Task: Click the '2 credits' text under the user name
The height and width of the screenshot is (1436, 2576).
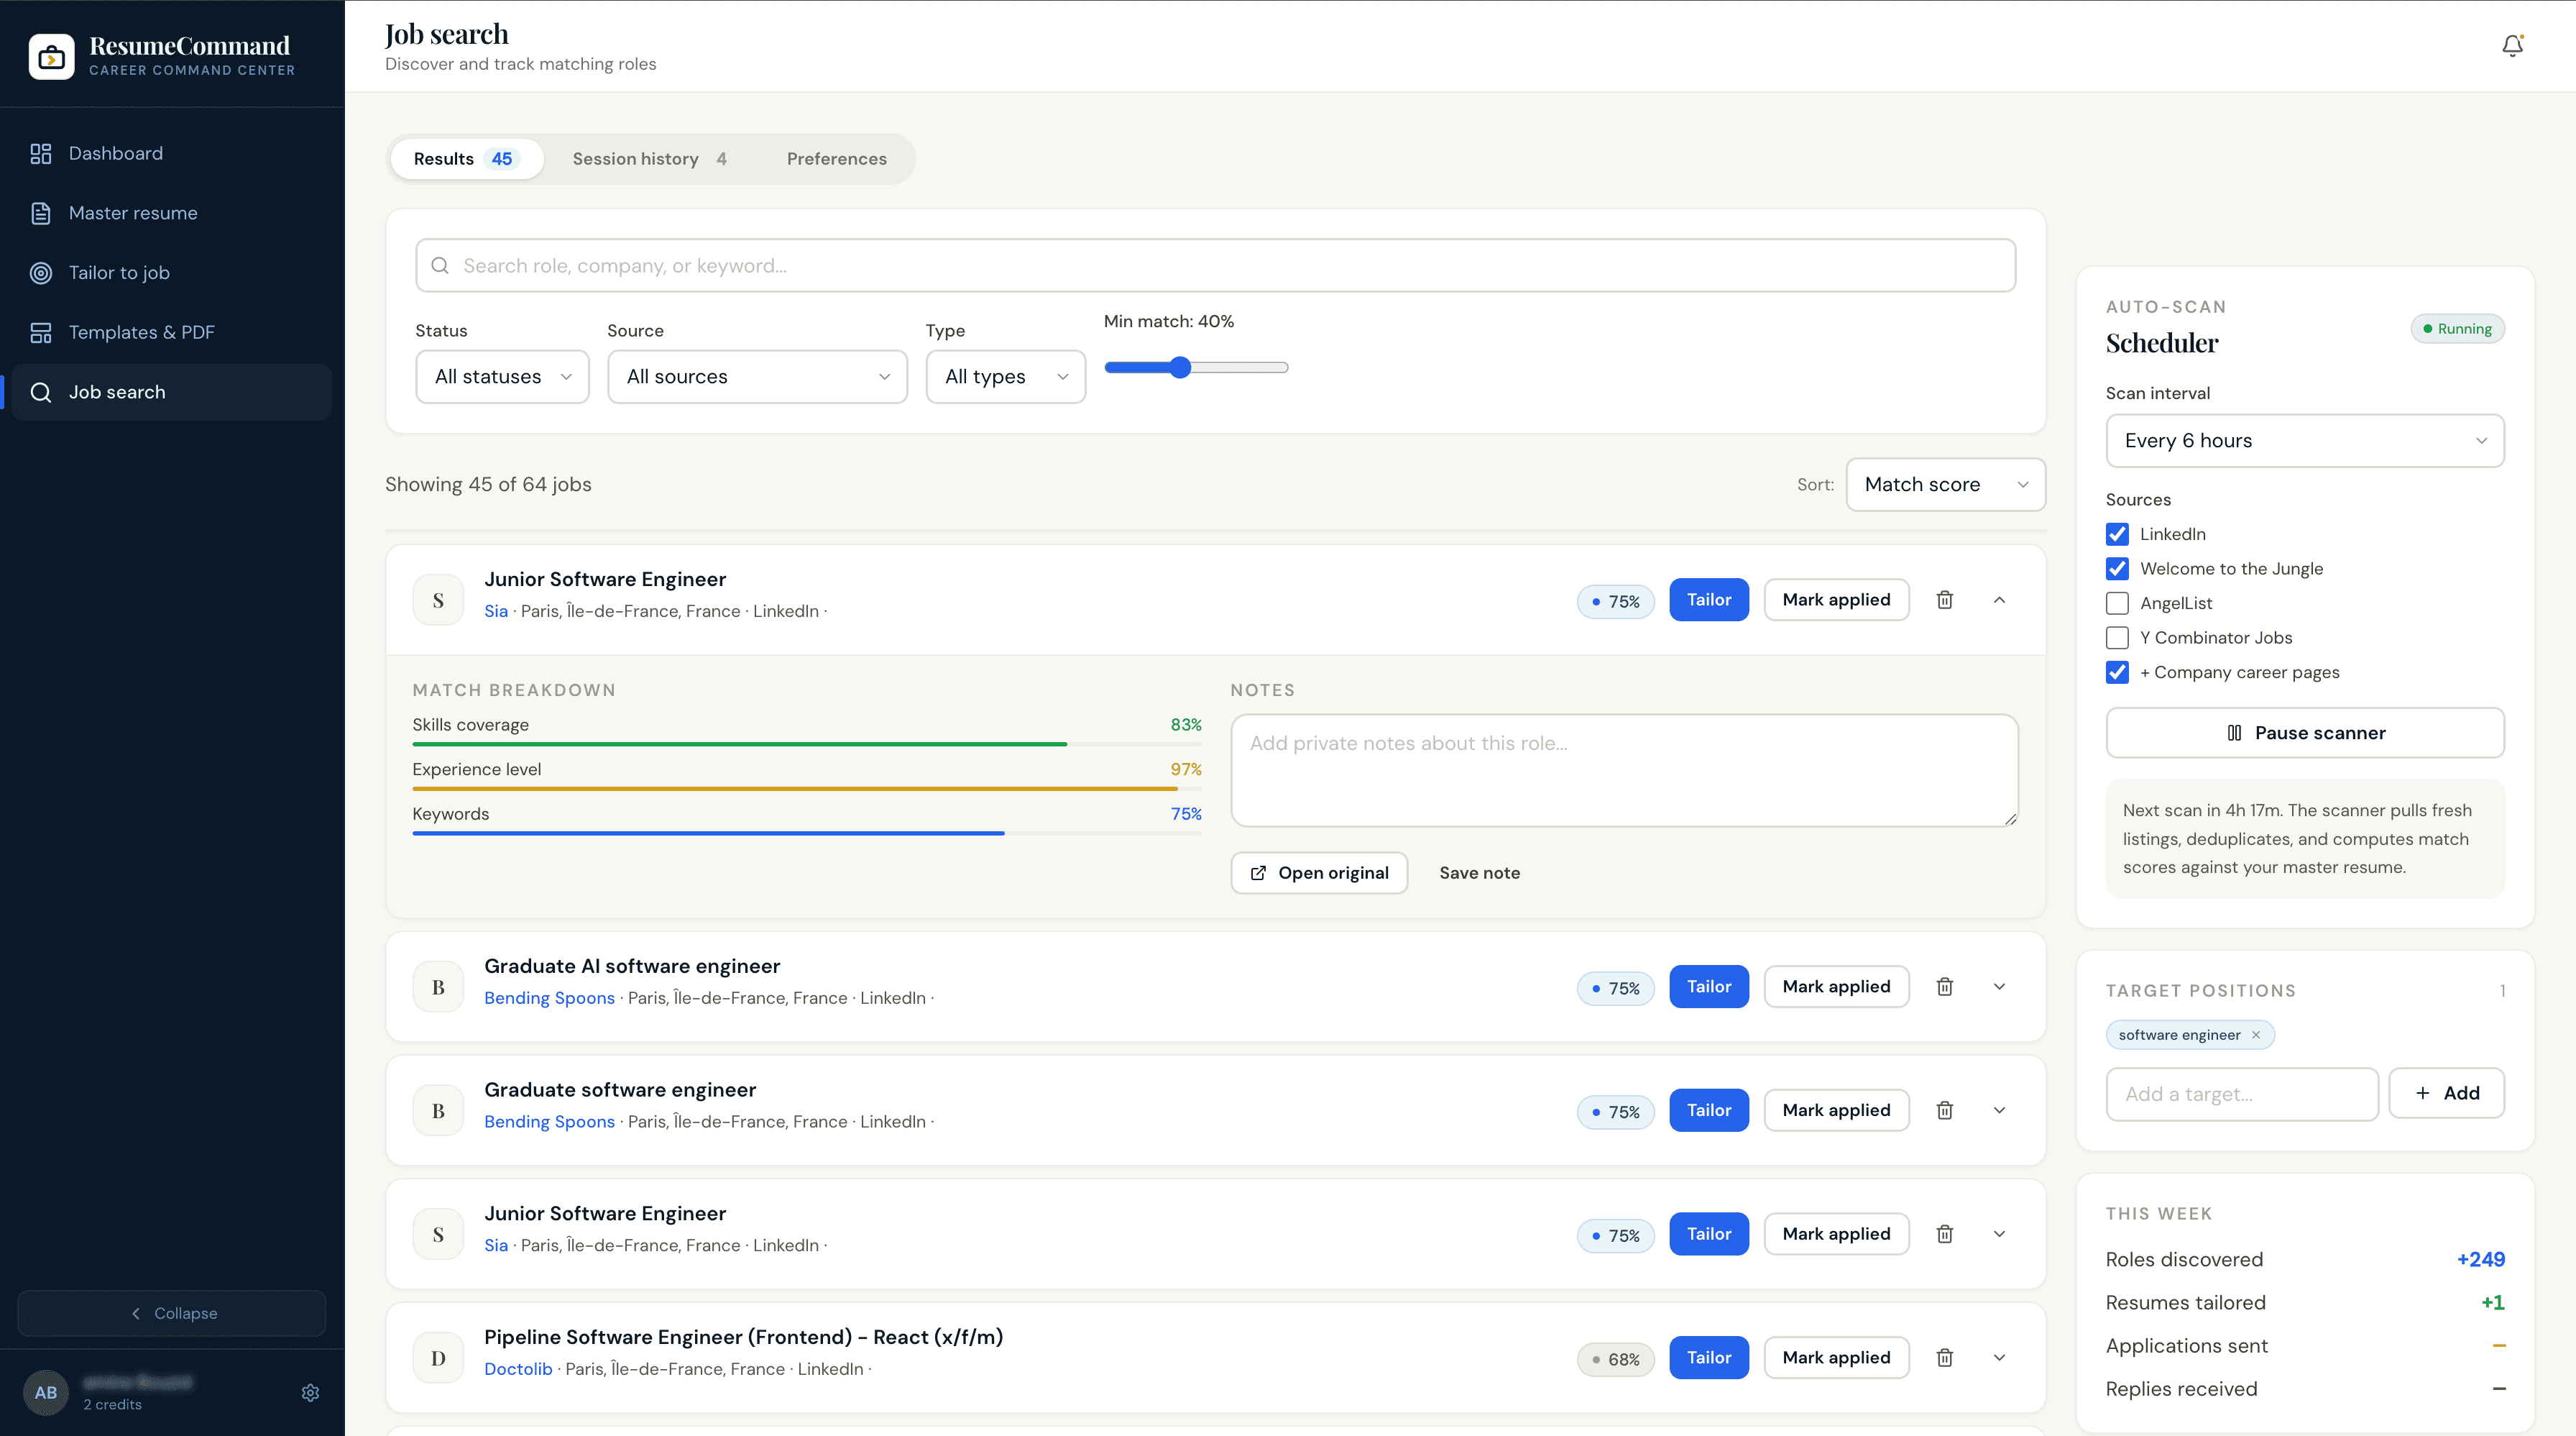Action: 112,1404
